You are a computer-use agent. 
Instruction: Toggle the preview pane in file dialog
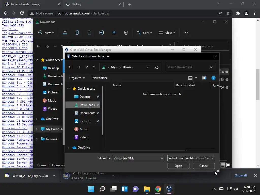point(204,78)
